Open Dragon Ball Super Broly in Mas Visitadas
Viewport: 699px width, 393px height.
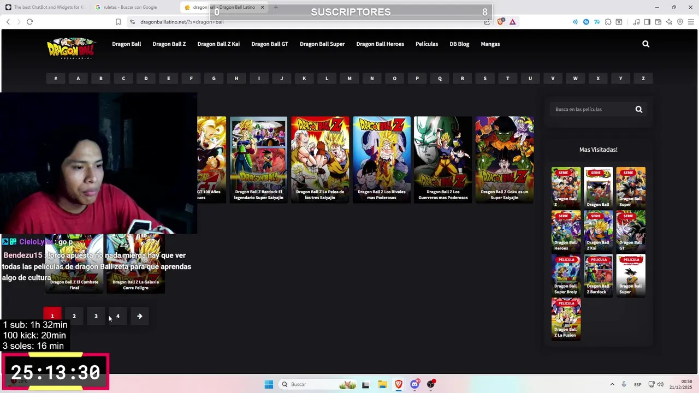(x=566, y=275)
